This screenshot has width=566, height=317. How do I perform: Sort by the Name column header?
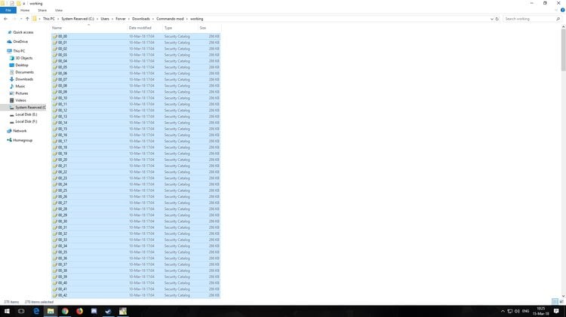pos(89,28)
